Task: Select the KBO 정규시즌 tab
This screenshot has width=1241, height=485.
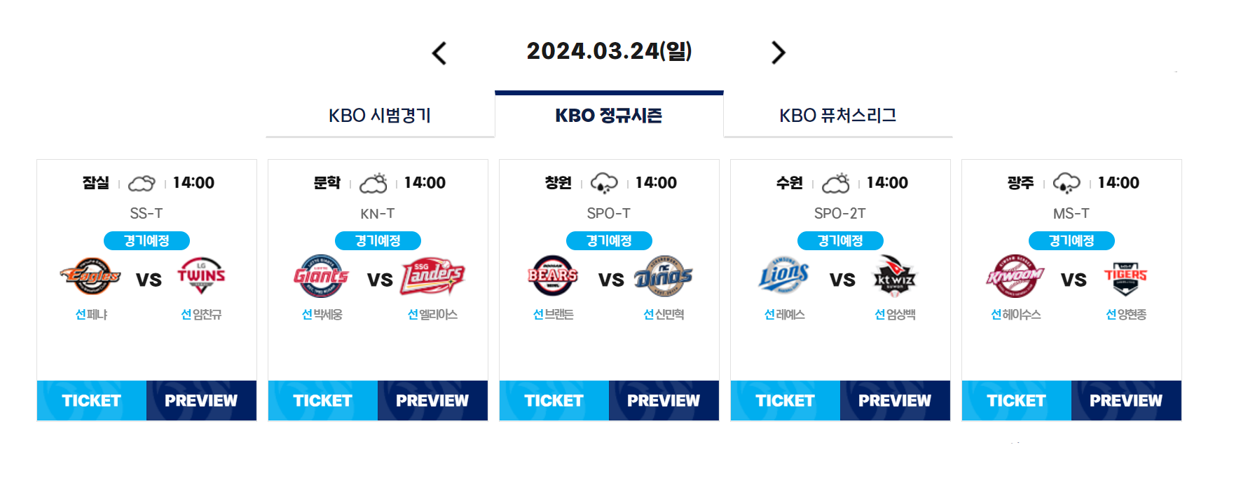Action: (x=609, y=115)
